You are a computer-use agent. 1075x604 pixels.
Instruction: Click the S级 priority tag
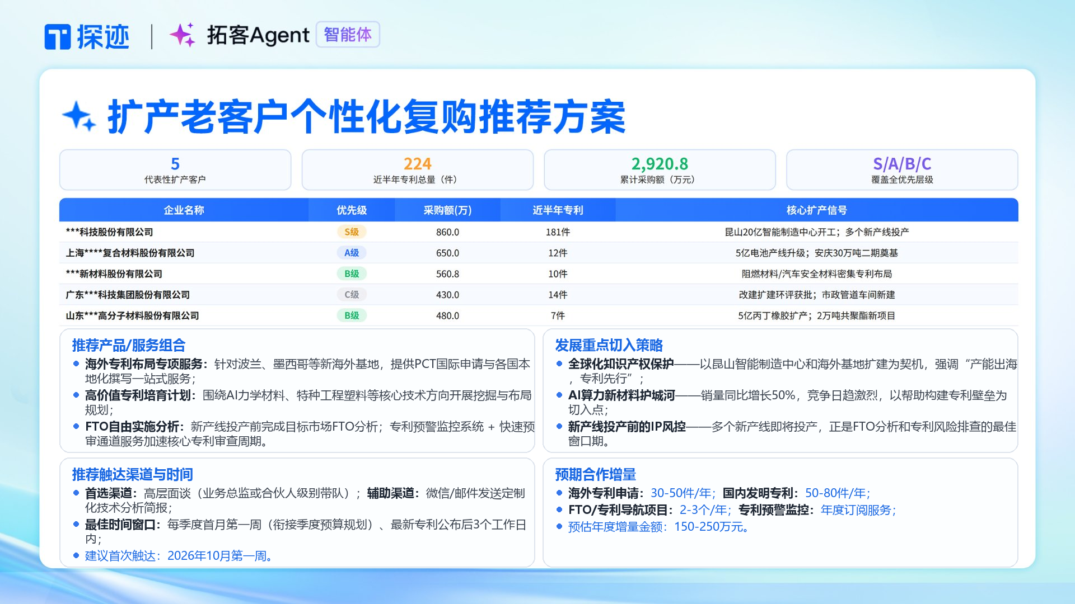click(x=352, y=232)
